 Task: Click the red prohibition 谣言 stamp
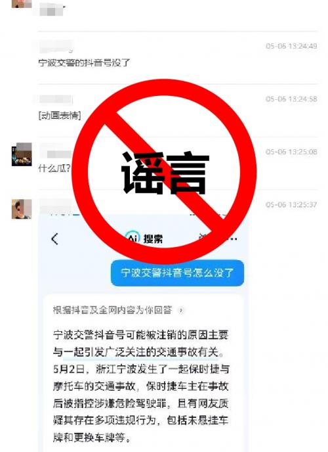coord(164,172)
